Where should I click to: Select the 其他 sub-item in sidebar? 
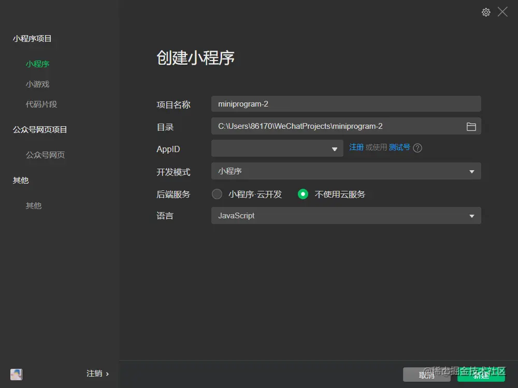click(x=33, y=205)
